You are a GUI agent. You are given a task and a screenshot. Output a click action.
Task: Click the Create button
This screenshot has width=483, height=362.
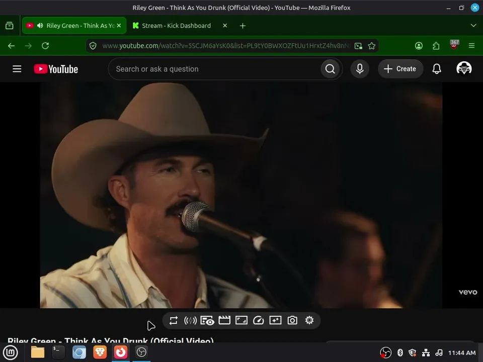[x=400, y=69]
